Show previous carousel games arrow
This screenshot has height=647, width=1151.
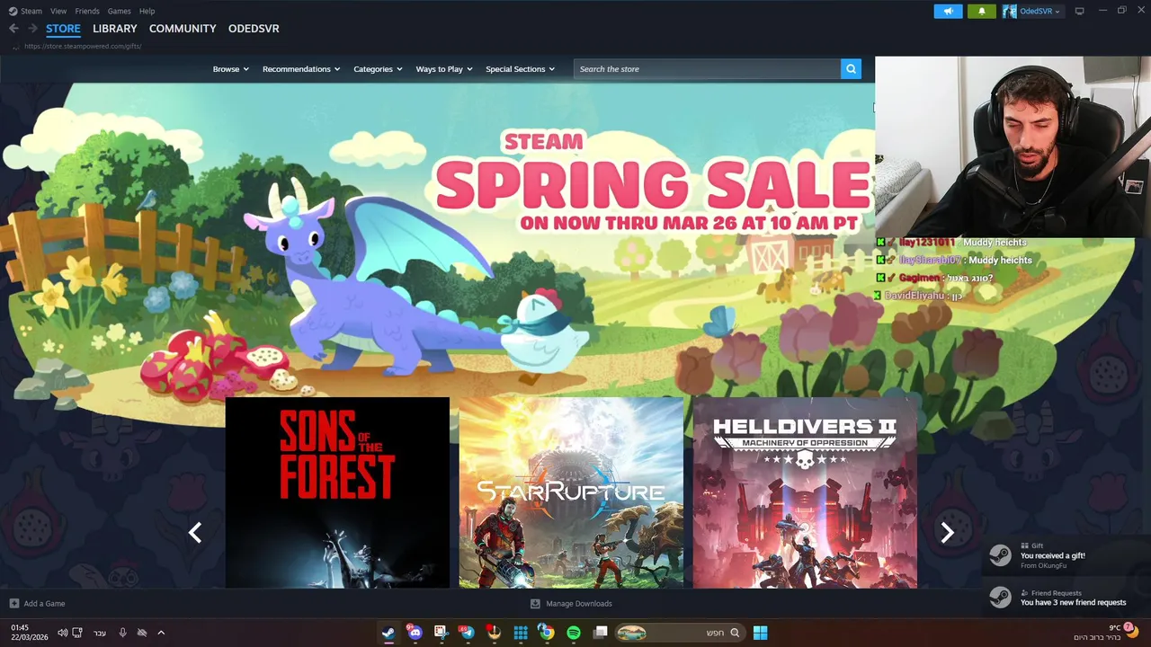(x=195, y=533)
